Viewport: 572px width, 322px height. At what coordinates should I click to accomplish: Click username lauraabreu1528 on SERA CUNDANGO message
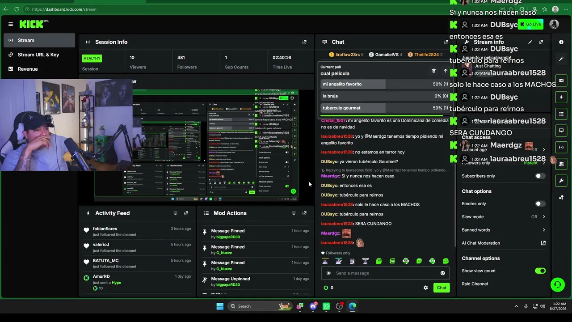click(x=337, y=224)
